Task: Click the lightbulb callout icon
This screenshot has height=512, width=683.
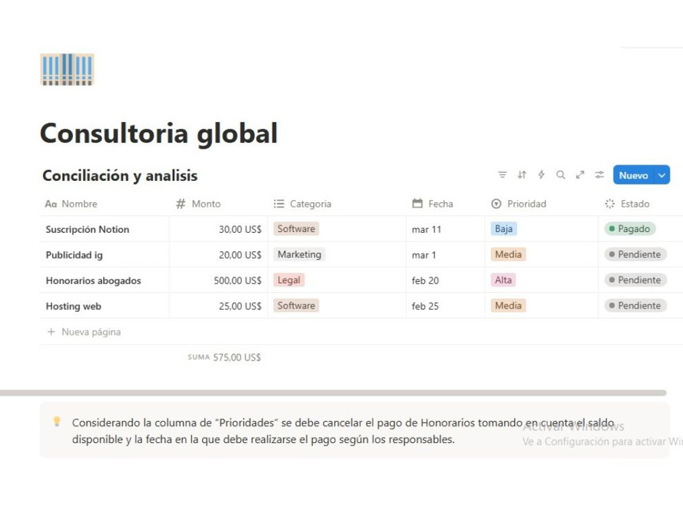Action: point(57,421)
